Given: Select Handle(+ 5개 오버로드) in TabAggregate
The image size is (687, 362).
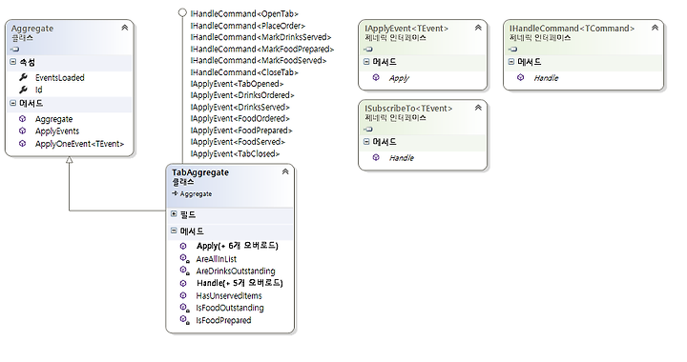Looking at the screenshot, I should pos(239,283).
